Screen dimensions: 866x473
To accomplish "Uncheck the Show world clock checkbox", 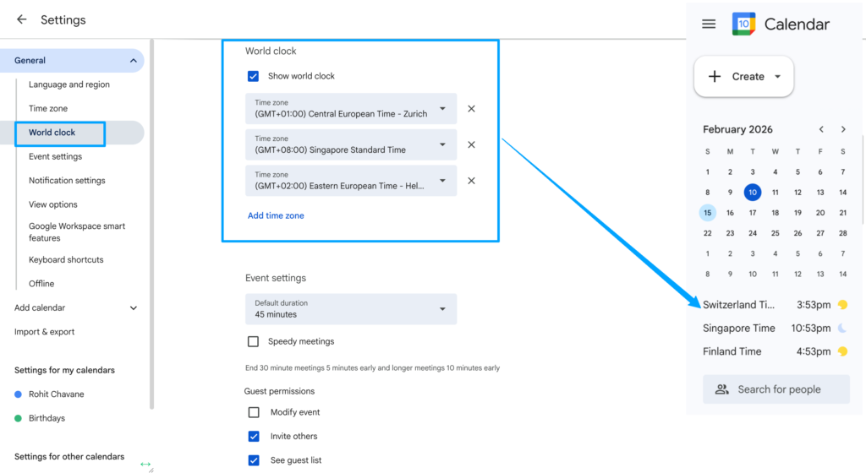I will pos(253,76).
